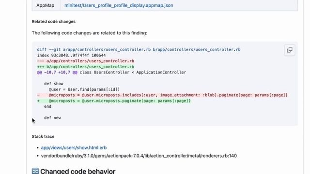Click the 'def new' code line
Image resolution: width=310 pixels, height=174 pixels.
click(52, 118)
